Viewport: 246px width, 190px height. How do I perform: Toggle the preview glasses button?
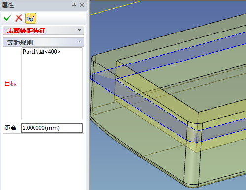click(x=31, y=18)
